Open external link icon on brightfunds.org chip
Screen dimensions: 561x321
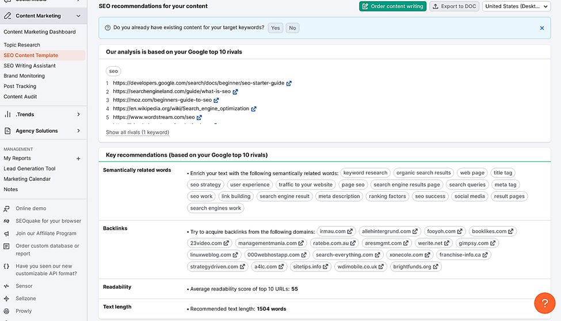coord(436,266)
